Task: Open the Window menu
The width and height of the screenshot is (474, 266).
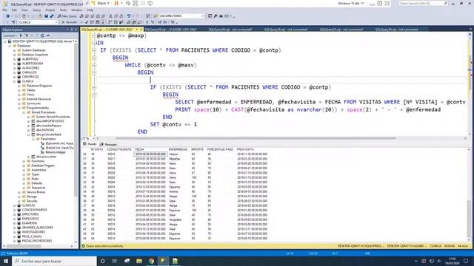Action: pyautogui.click(x=76, y=10)
